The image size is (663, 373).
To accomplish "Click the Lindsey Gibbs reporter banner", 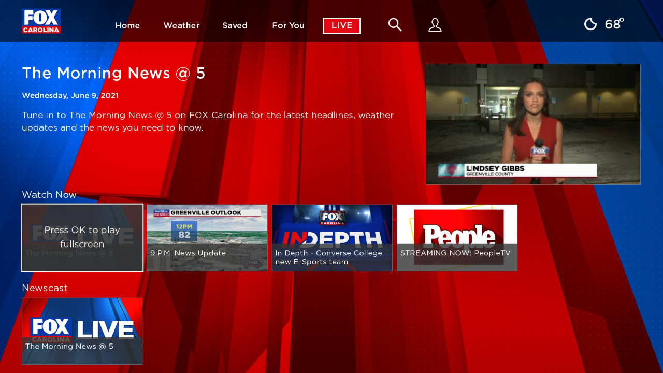I will tap(516, 170).
